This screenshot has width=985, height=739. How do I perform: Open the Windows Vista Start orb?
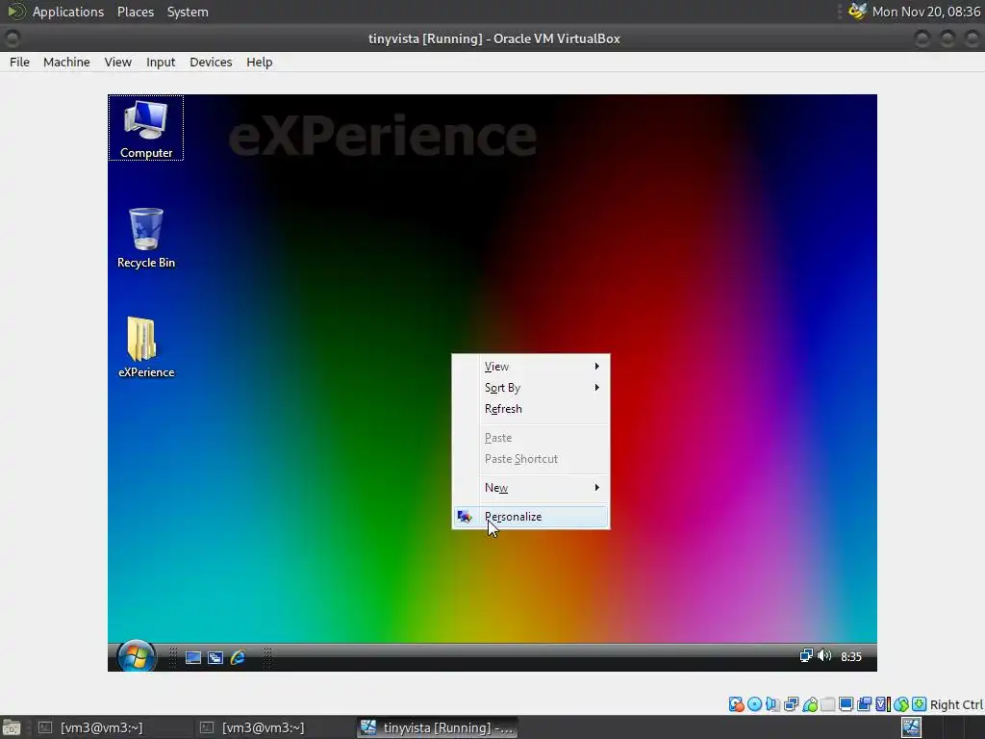[136, 656]
